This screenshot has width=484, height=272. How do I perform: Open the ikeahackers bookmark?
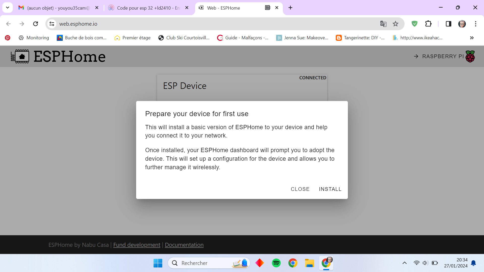click(x=418, y=38)
